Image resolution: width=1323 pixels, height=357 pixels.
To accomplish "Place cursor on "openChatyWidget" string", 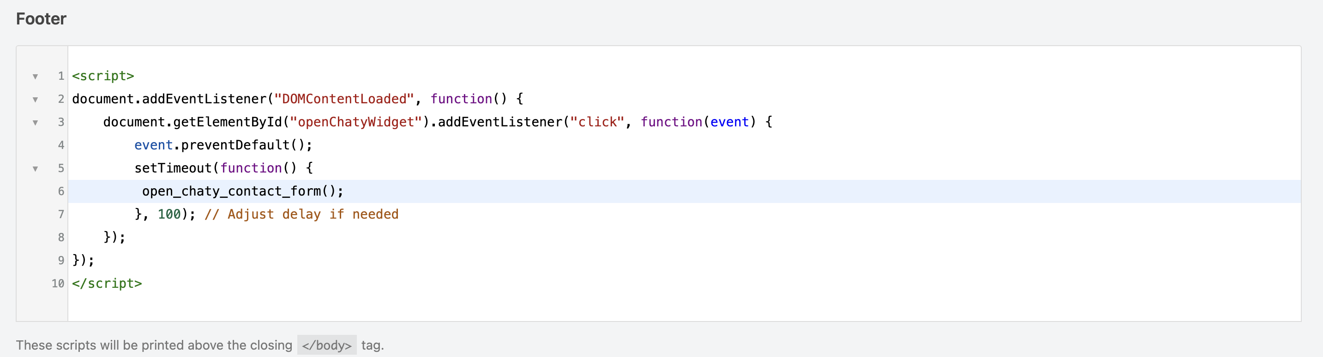I will (356, 122).
